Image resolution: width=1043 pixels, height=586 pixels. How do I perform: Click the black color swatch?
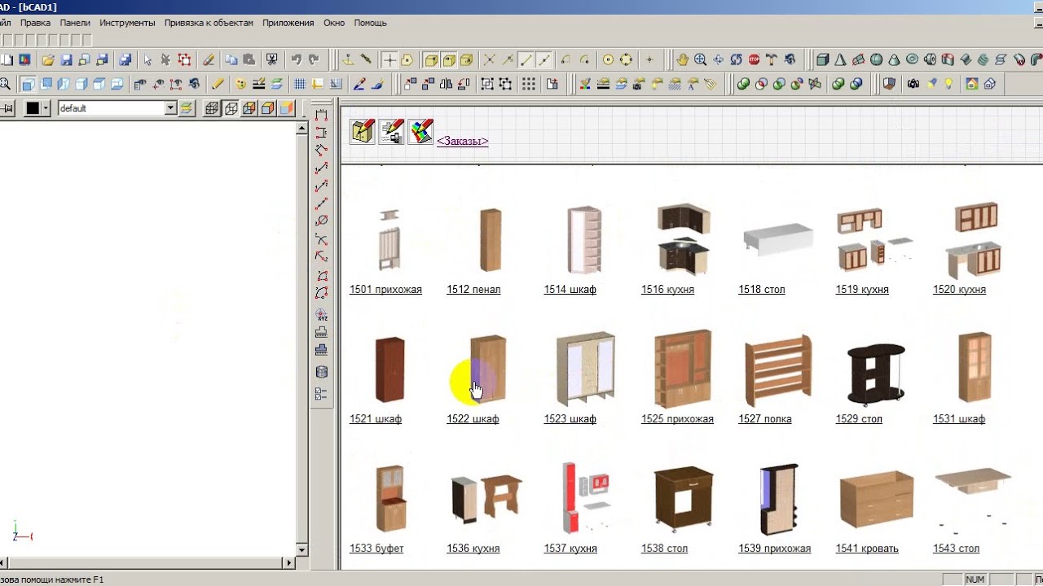pyautogui.click(x=33, y=108)
